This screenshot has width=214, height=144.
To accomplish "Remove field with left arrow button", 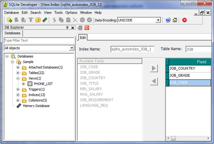I will click(x=154, y=81).
